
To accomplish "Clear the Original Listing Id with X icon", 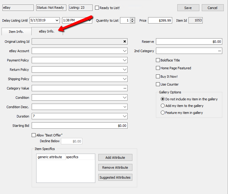I will [125, 42].
